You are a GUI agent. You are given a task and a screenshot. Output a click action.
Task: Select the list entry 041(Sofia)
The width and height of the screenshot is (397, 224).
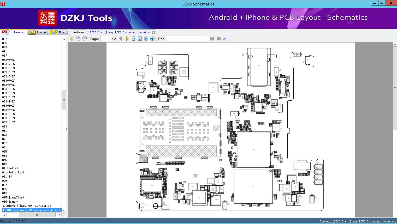click(x=10, y=168)
